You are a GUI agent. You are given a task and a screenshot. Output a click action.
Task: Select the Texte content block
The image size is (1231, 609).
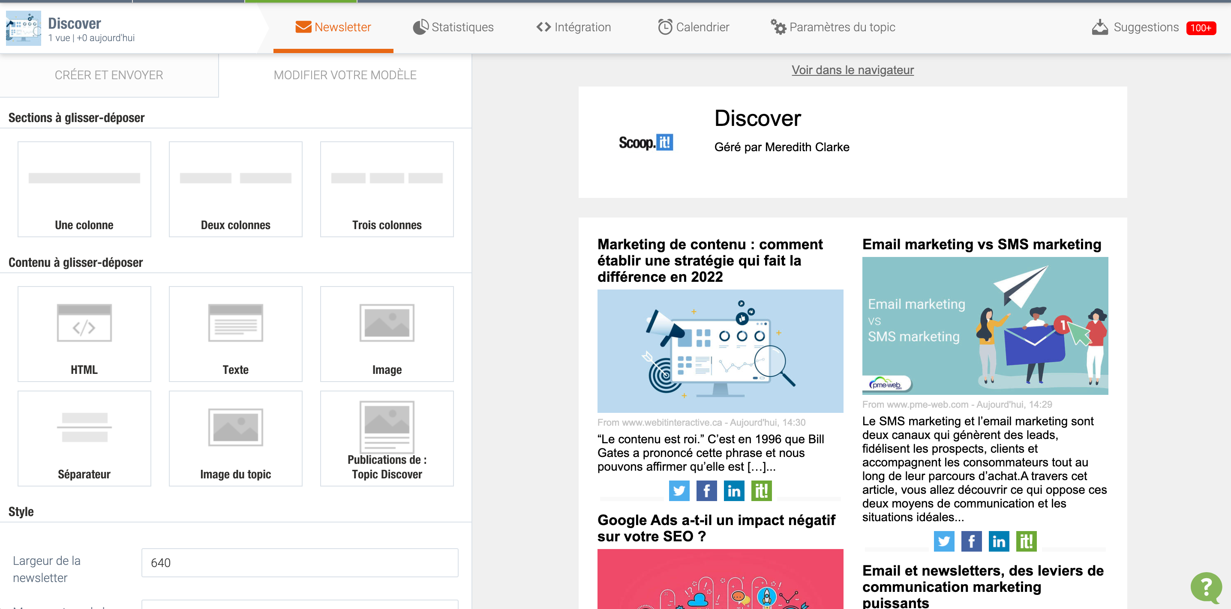click(236, 334)
